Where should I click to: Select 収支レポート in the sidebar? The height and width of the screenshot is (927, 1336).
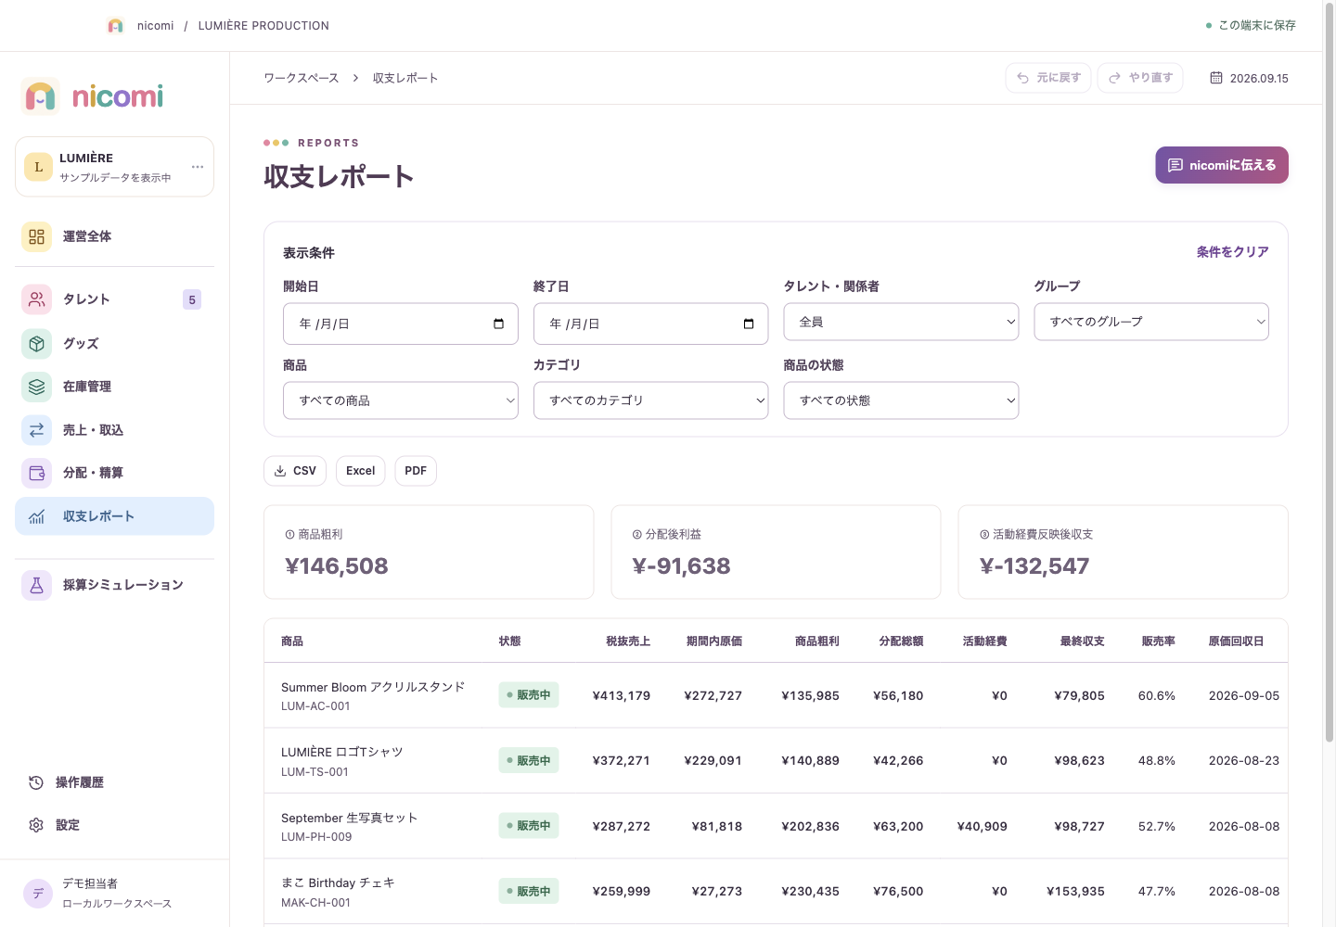pyautogui.click(x=114, y=516)
